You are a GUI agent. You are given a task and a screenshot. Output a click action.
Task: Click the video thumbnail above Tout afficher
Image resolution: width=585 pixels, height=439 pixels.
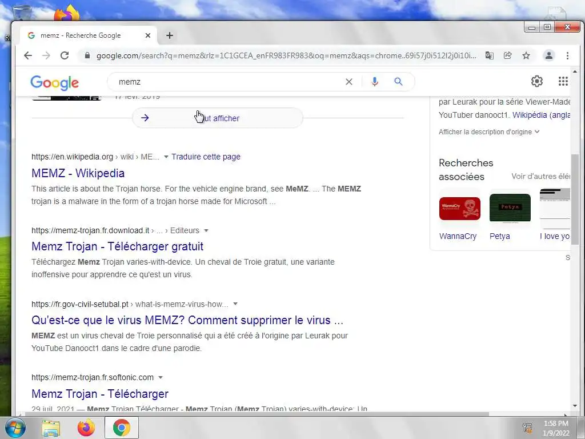[66, 98]
